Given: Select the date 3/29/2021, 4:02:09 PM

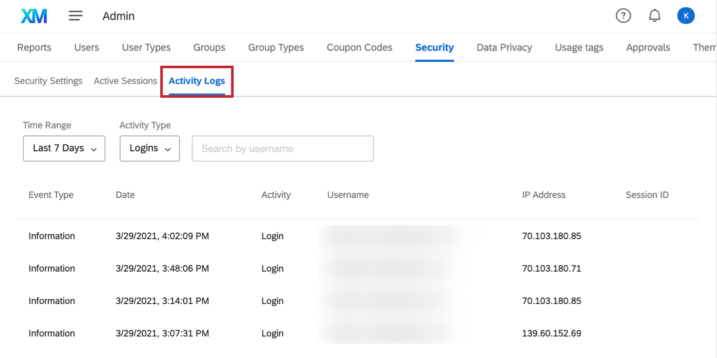Looking at the screenshot, I should point(162,236).
